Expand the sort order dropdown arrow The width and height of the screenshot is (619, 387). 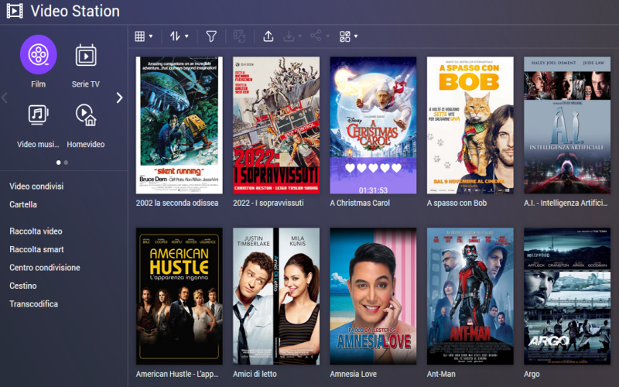186,36
